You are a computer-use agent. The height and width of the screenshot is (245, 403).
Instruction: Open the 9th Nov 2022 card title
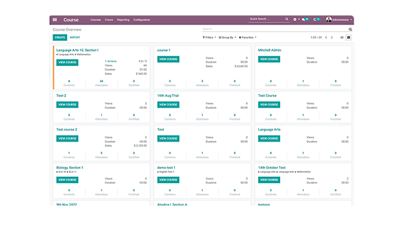[66, 204]
